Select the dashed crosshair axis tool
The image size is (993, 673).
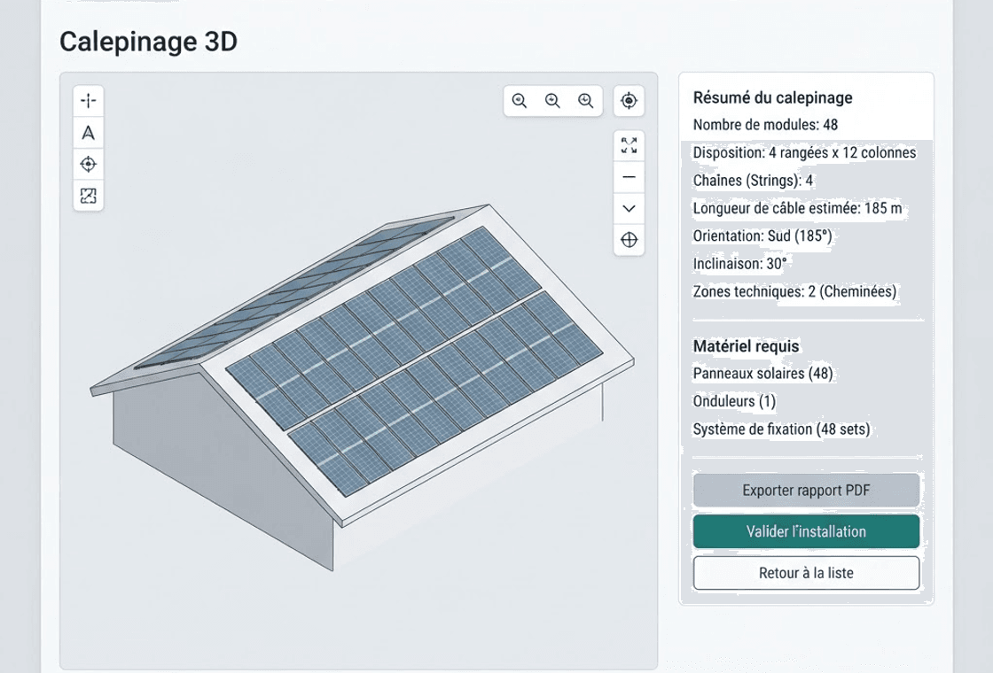(x=88, y=101)
